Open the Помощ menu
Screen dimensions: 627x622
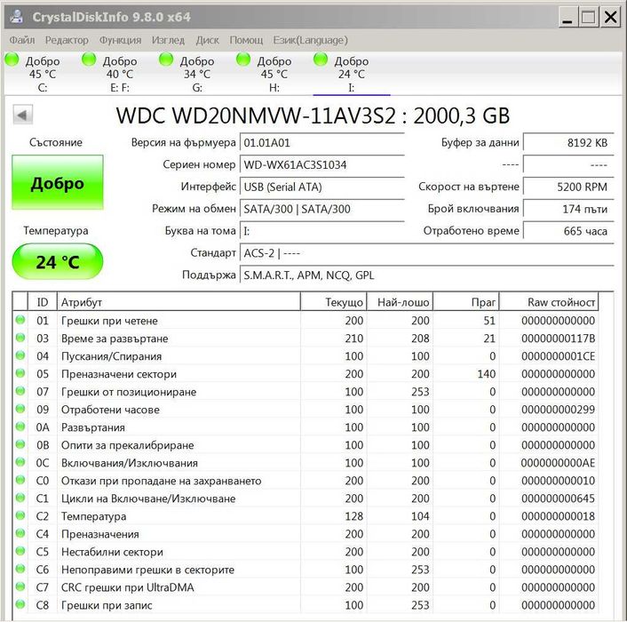point(246,40)
